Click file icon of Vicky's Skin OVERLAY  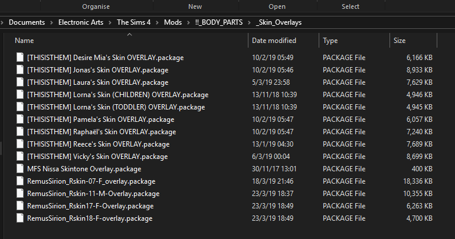[x=20, y=156]
